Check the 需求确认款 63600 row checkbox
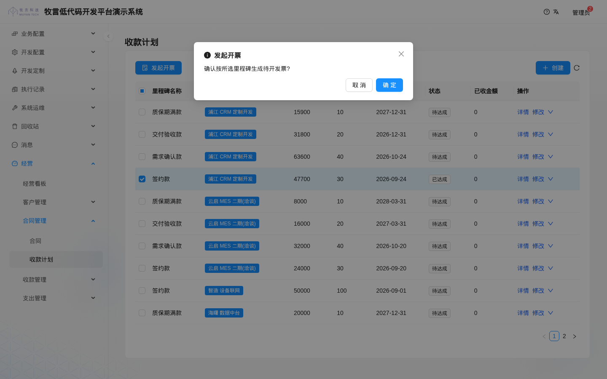Image resolution: width=607 pixels, height=379 pixels. click(x=142, y=157)
